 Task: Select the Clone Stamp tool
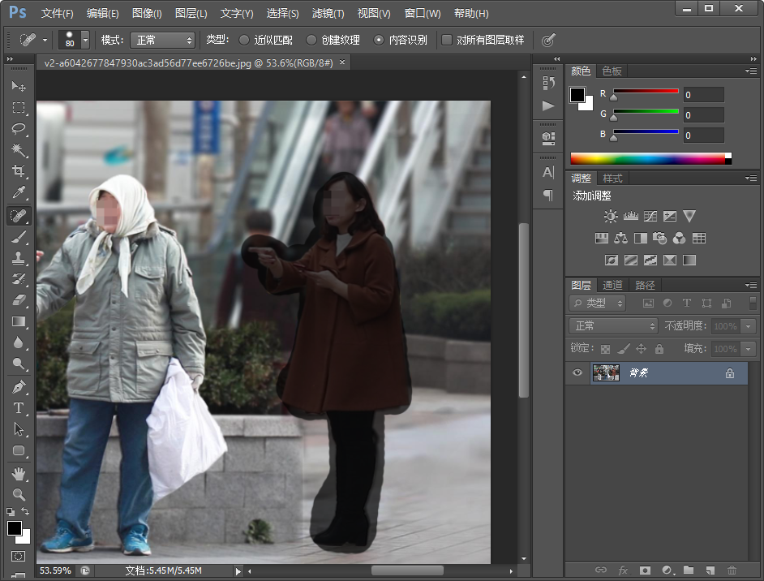(x=19, y=260)
